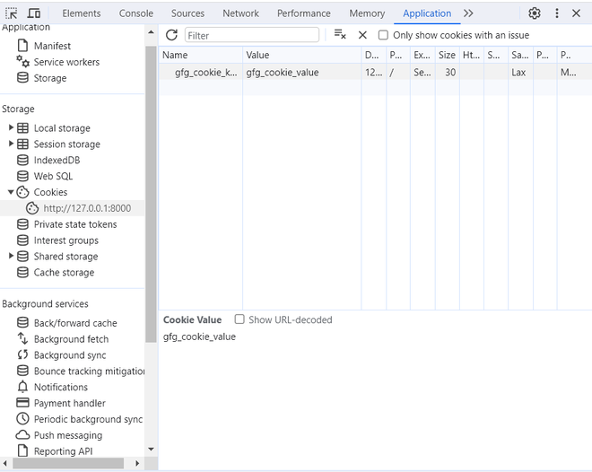Screen dimensions: 592x472
Task: Delete selected cookie with X icon
Action: coord(362,35)
